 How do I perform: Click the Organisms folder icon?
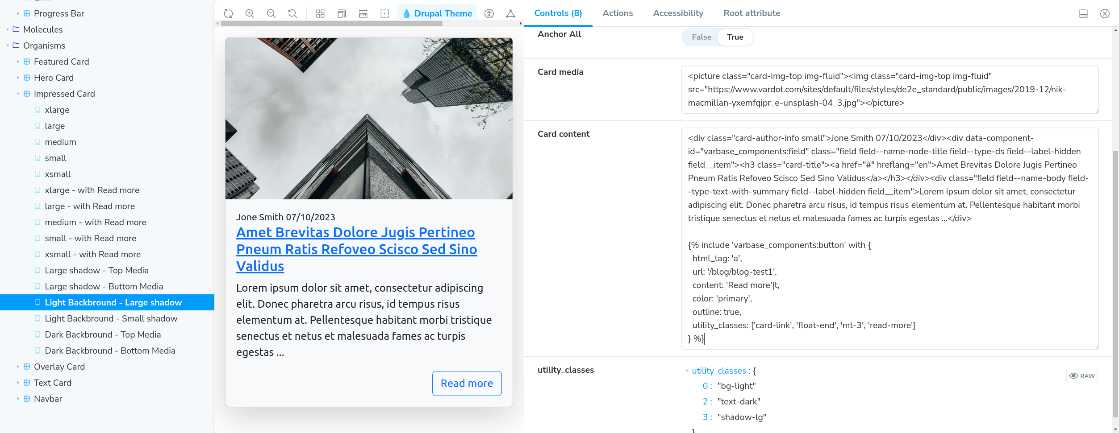pos(16,45)
